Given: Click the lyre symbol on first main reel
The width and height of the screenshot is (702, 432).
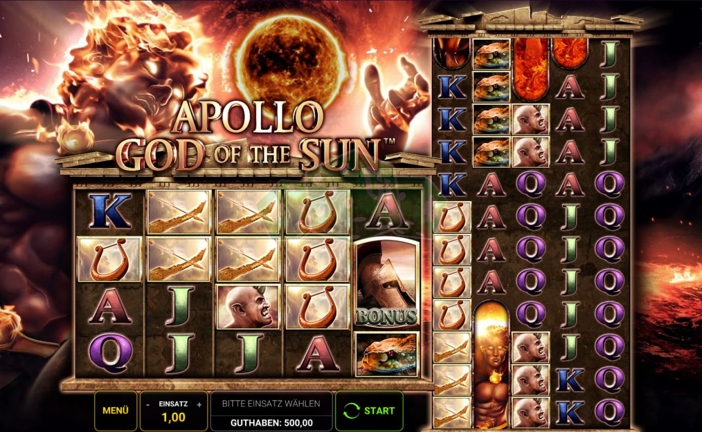Looking at the screenshot, I should 109,259.
